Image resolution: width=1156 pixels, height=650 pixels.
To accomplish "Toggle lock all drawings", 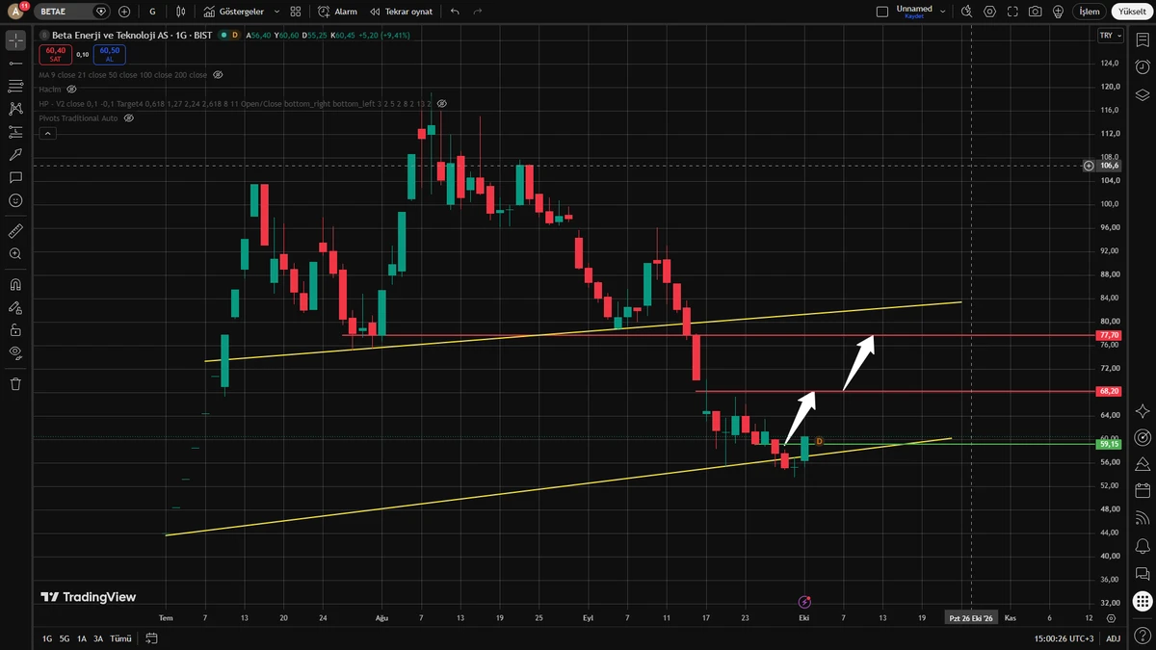I will 15,329.
